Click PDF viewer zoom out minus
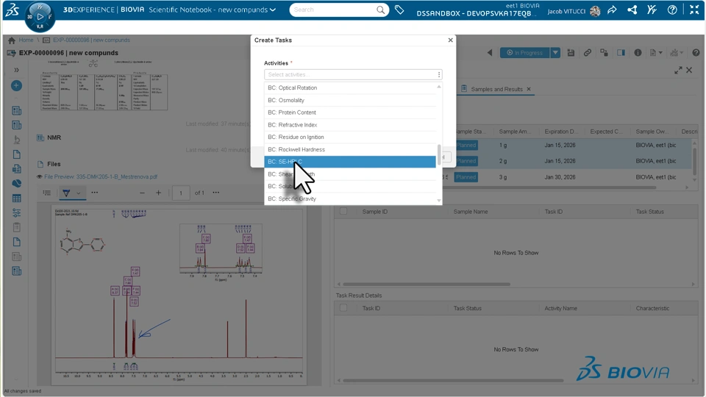The width and height of the screenshot is (706, 397). click(x=142, y=193)
